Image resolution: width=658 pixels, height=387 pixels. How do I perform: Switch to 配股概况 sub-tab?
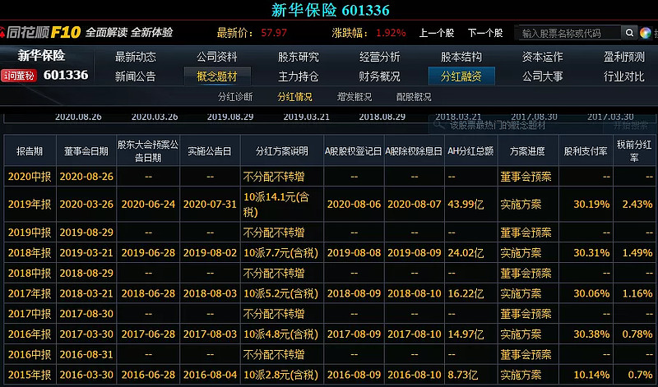[x=414, y=97]
